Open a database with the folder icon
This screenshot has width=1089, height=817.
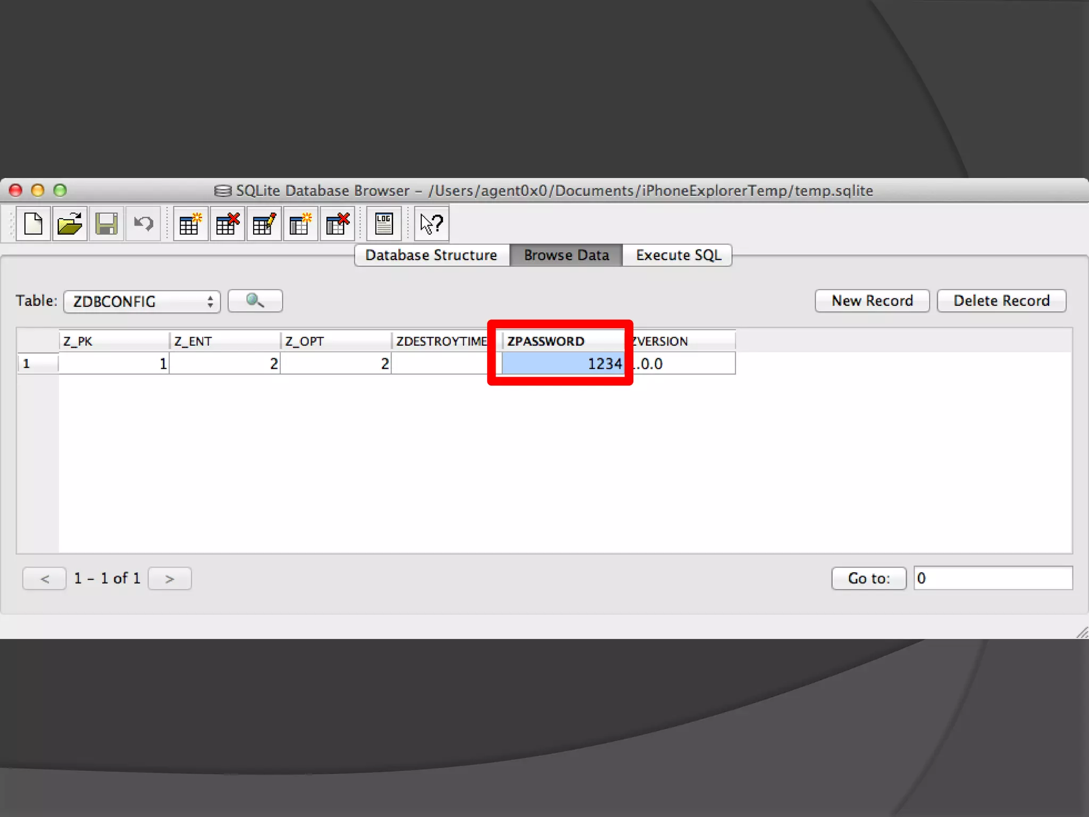click(x=70, y=224)
